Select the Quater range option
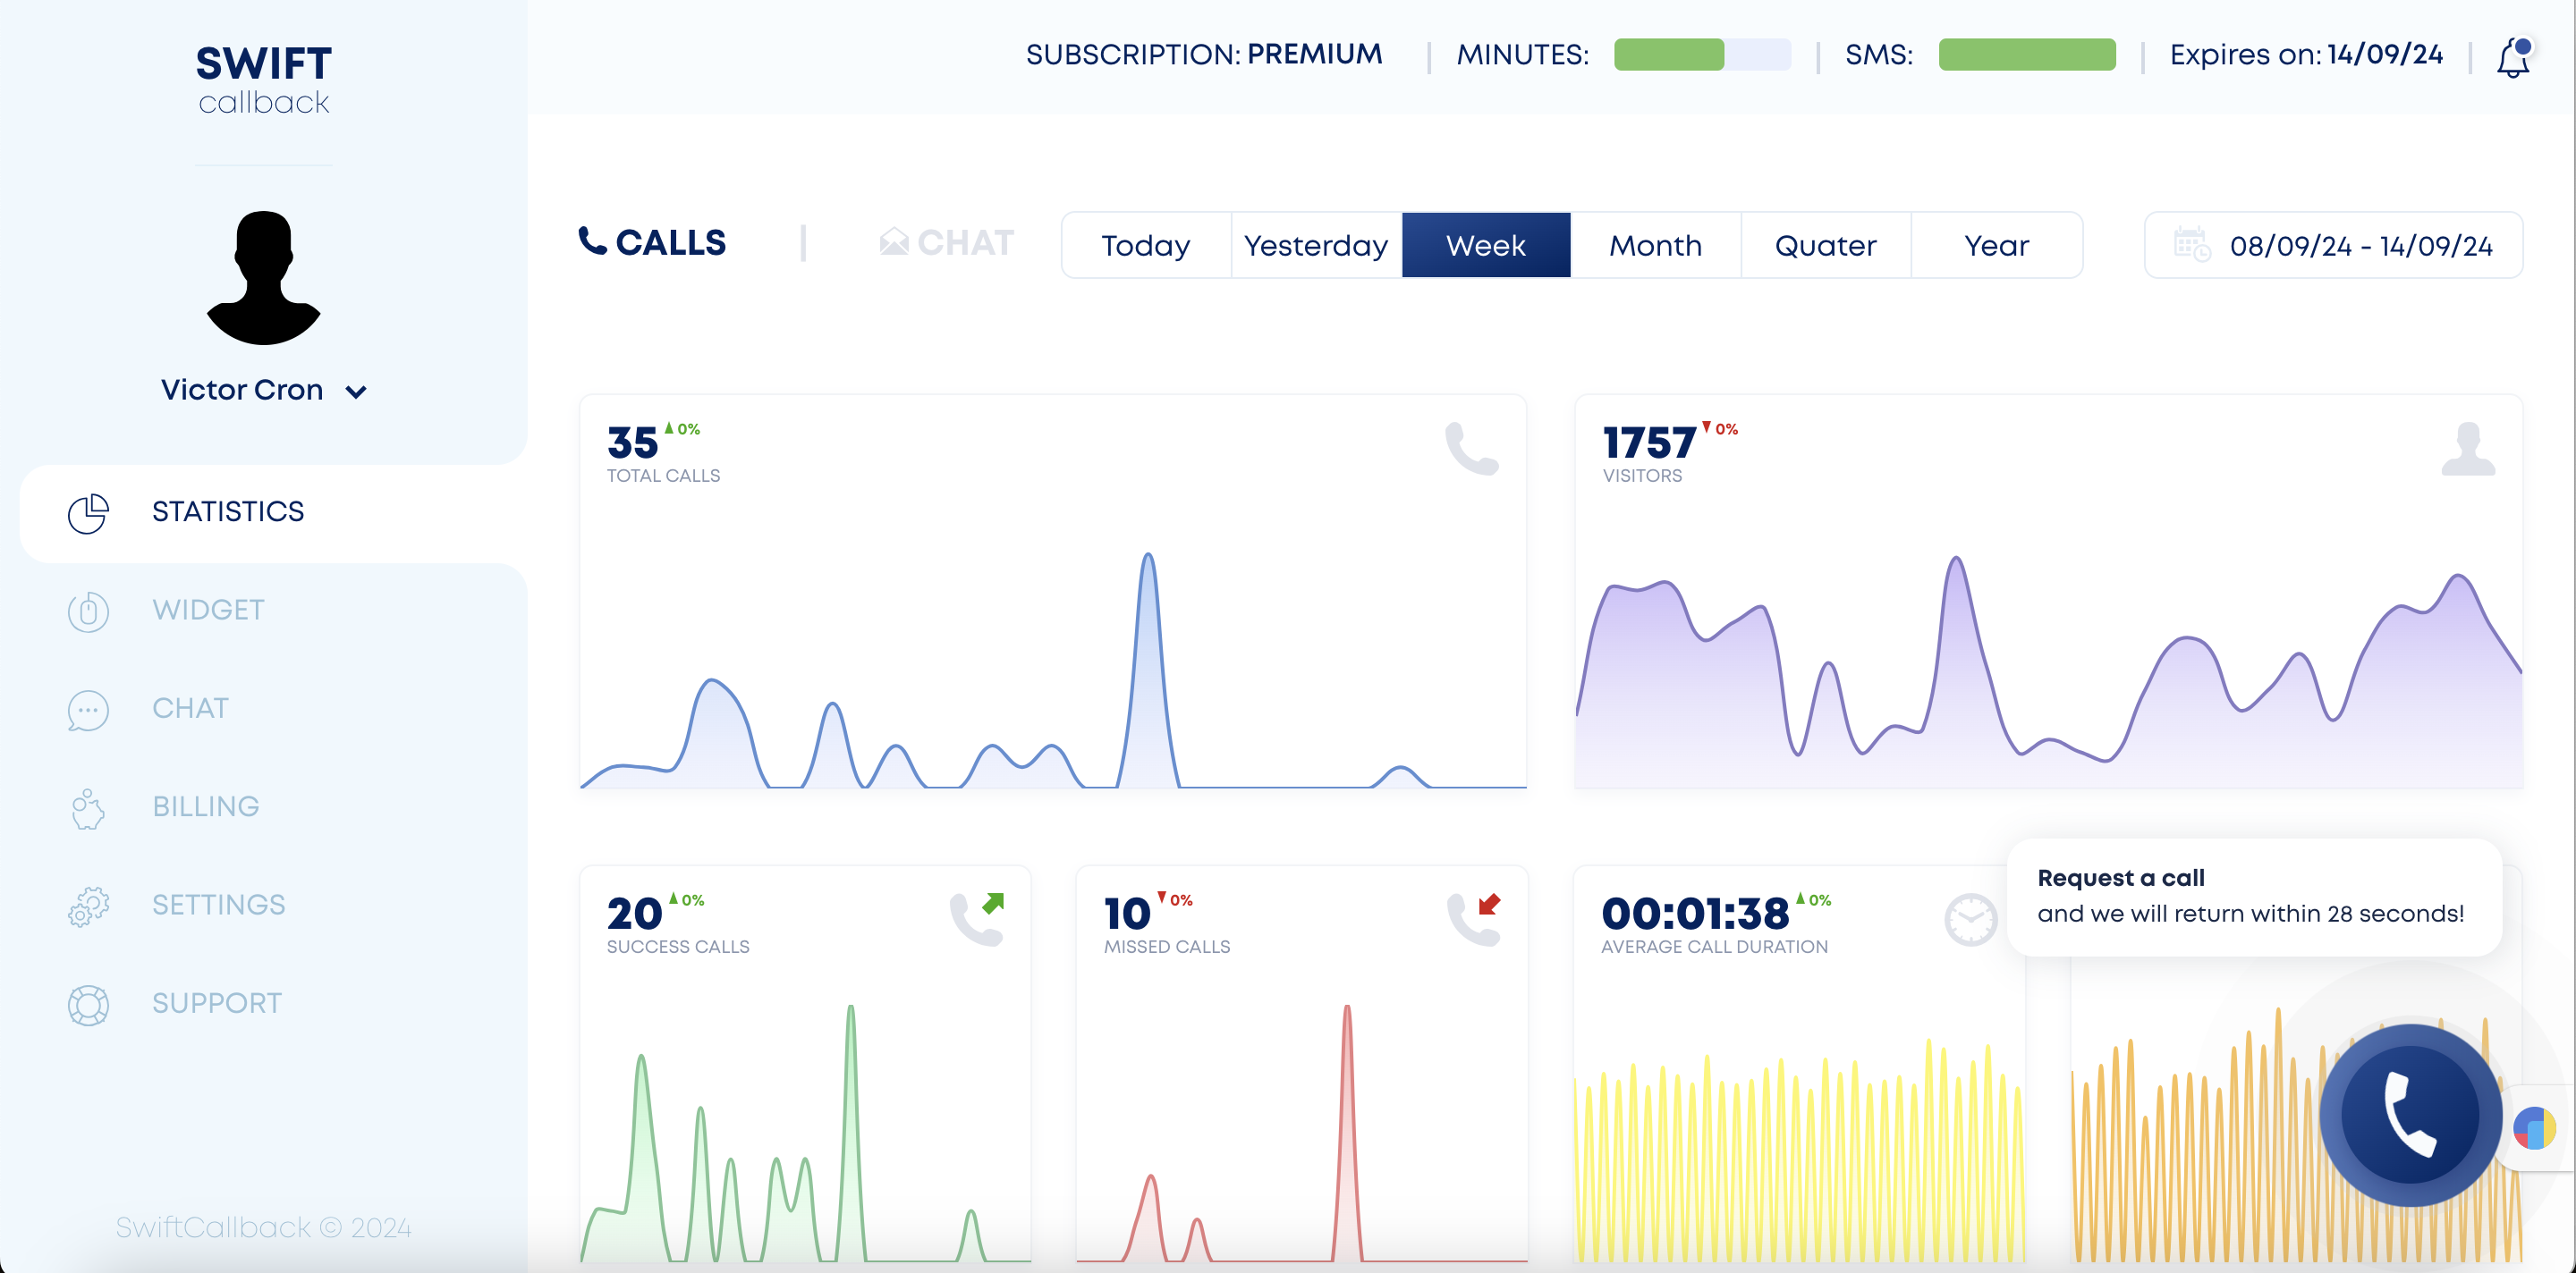 [1825, 245]
